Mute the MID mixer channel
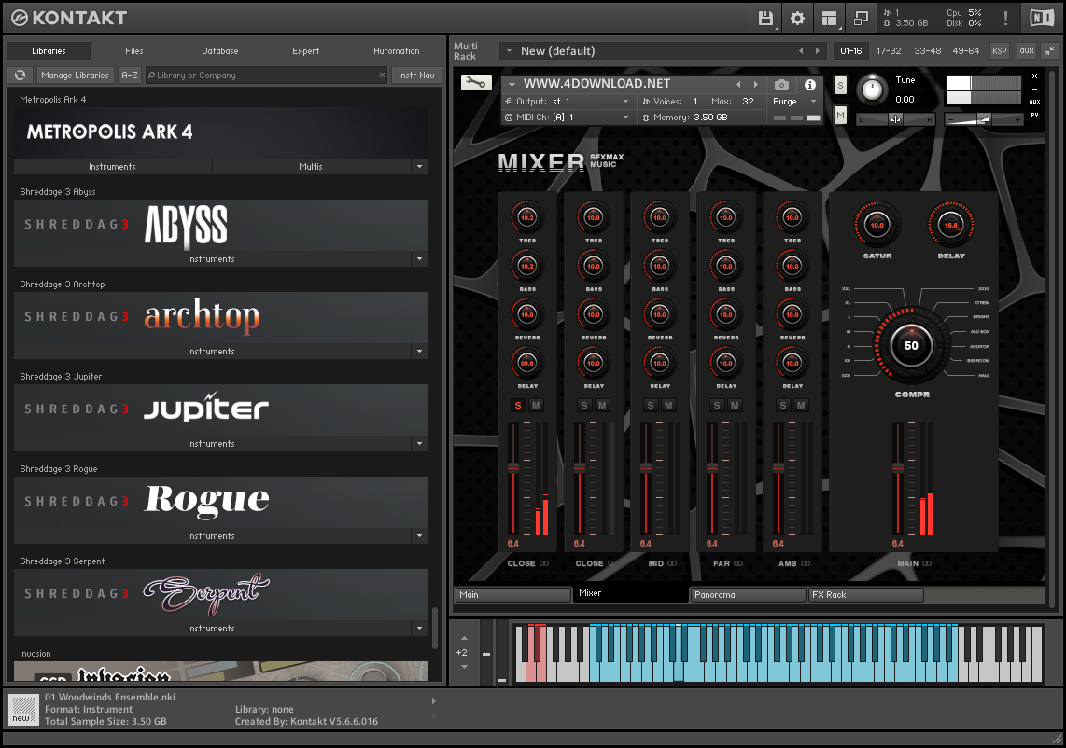 point(668,406)
